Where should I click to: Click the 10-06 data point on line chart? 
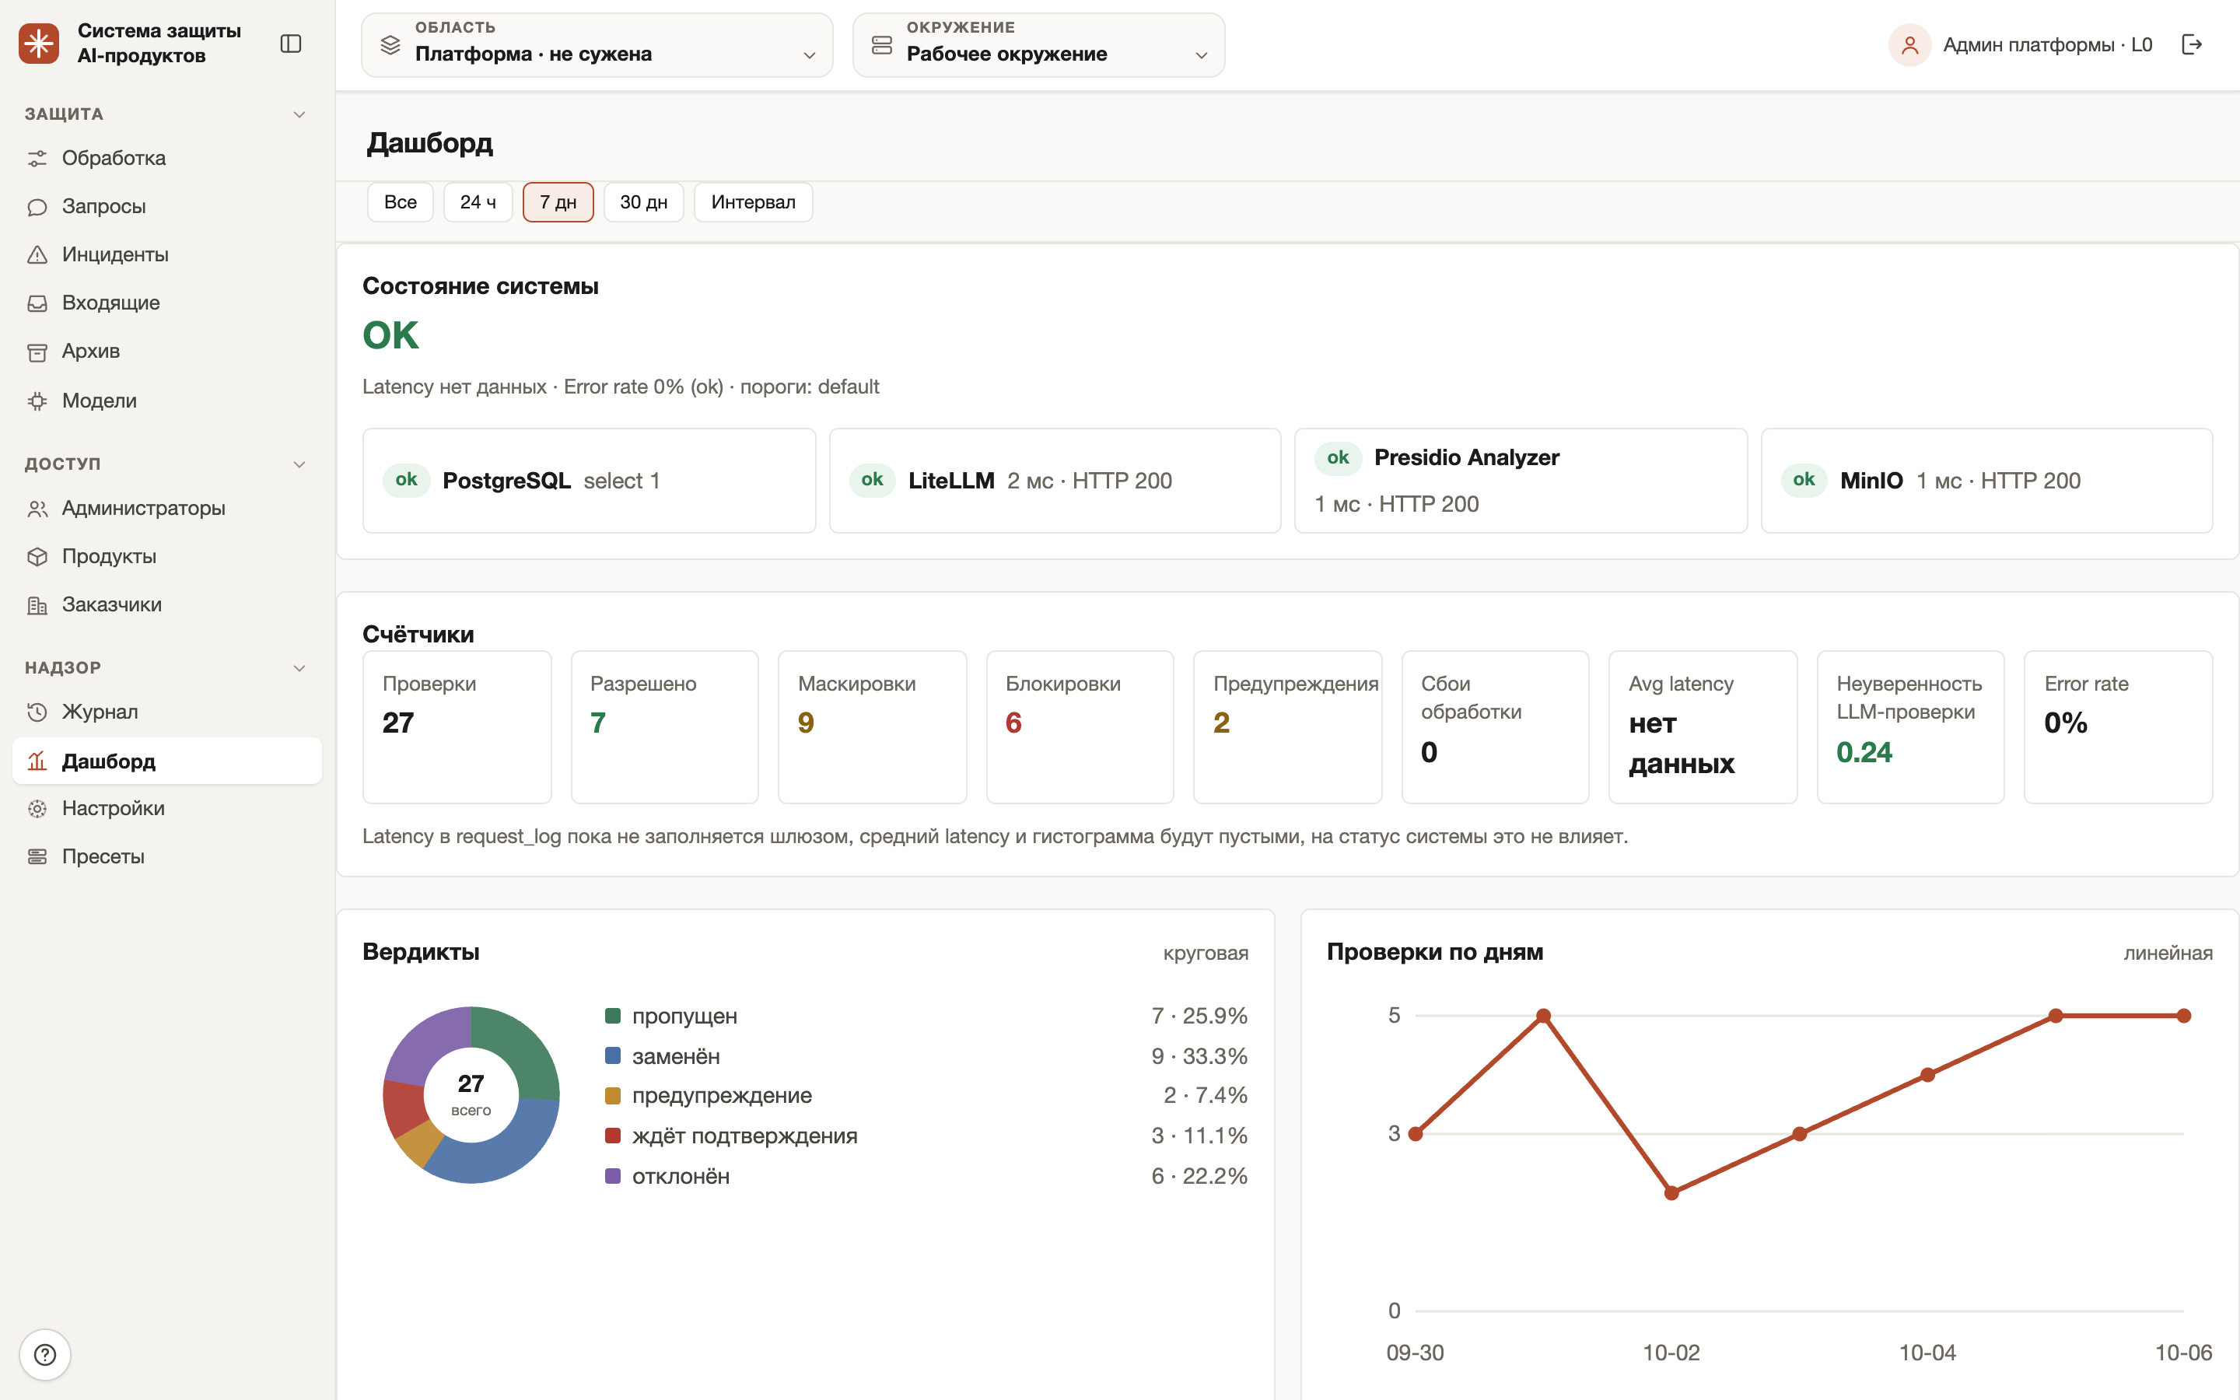tap(2183, 1016)
